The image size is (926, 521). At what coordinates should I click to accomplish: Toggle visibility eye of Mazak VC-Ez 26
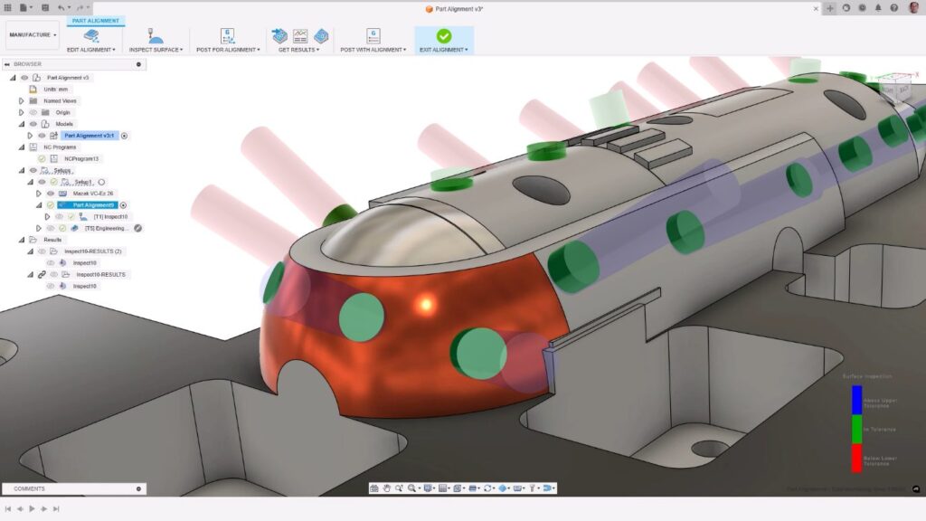(x=51, y=194)
